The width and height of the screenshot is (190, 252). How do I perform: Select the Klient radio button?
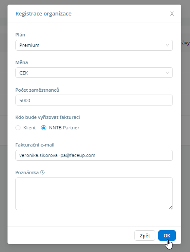point(18,128)
